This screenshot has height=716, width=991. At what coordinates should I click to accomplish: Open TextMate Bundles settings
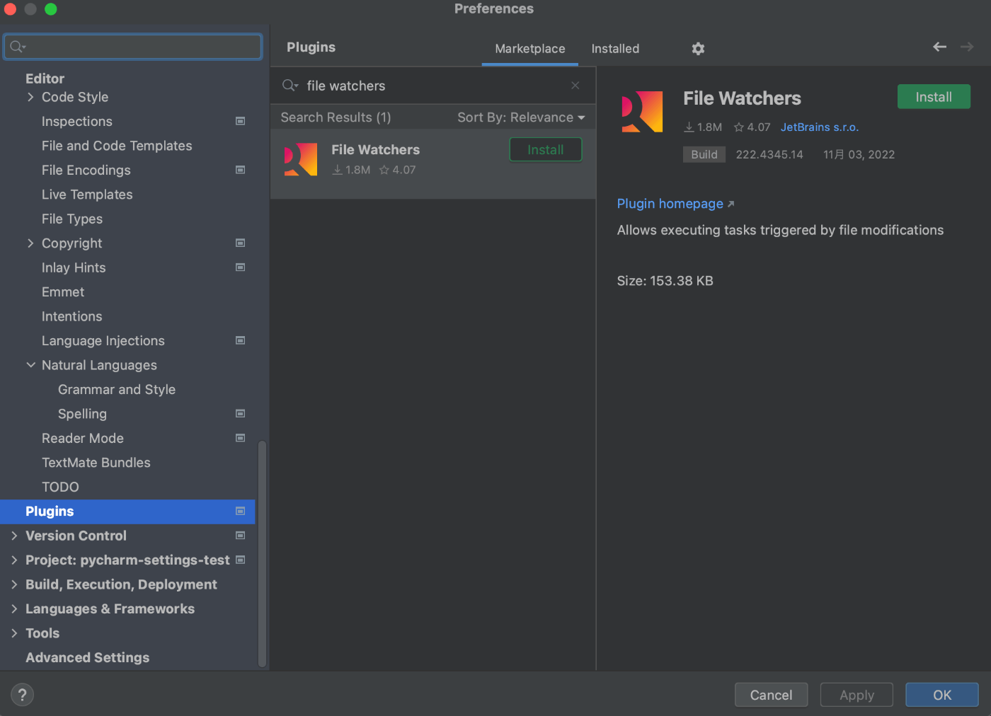tap(96, 463)
